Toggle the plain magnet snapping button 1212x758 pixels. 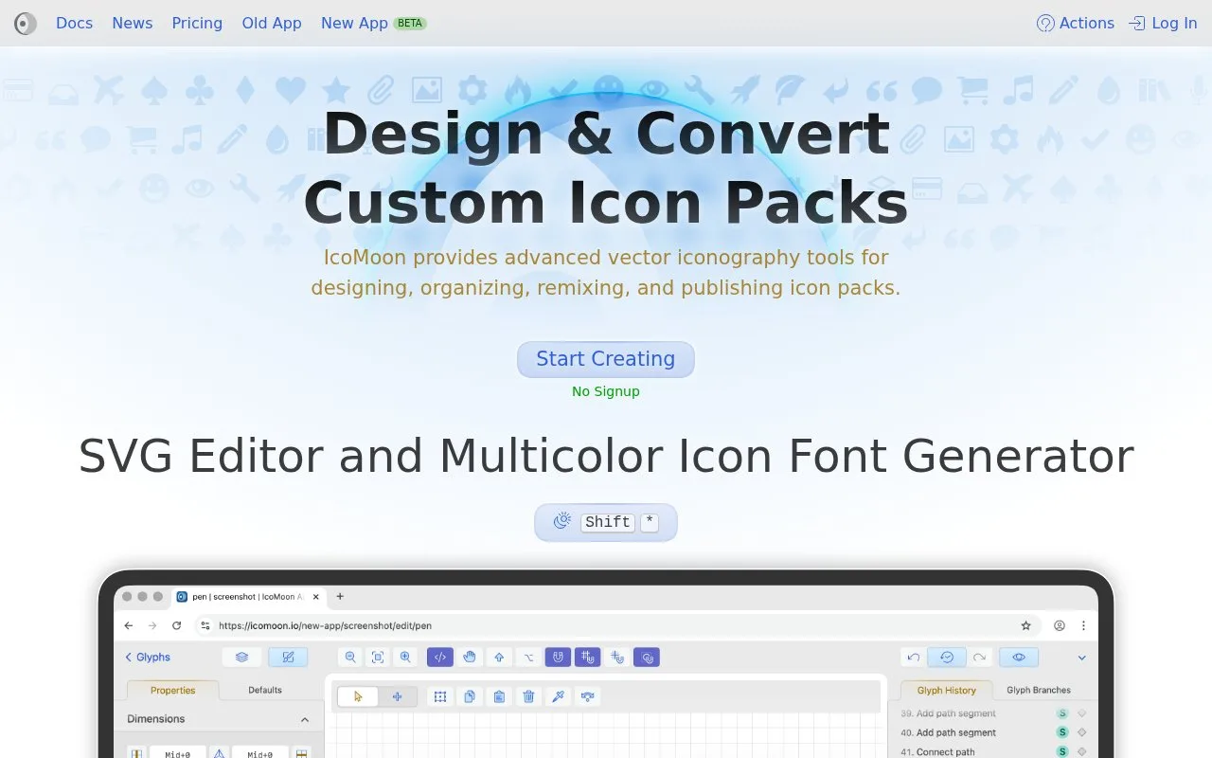(558, 657)
